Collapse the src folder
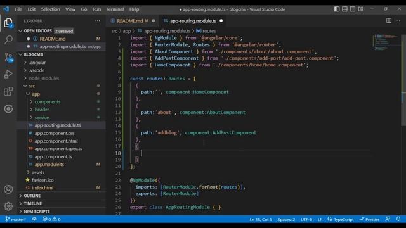Image resolution: width=406 pixels, height=228 pixels. [61, 86]
